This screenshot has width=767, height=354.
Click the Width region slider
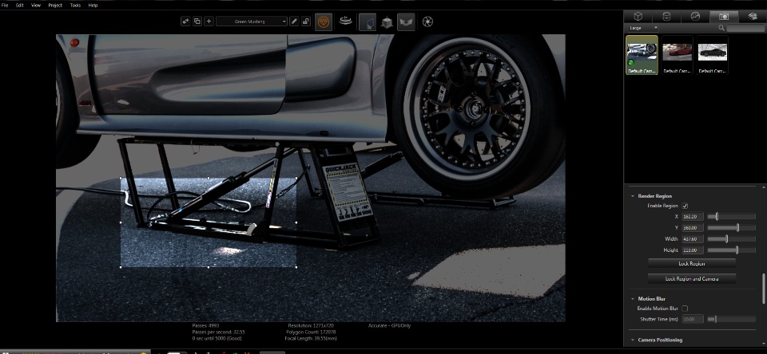(732, 238)
